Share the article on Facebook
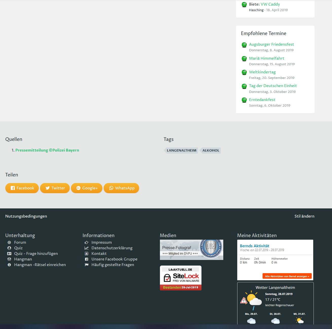 click(x=22, y=188)
